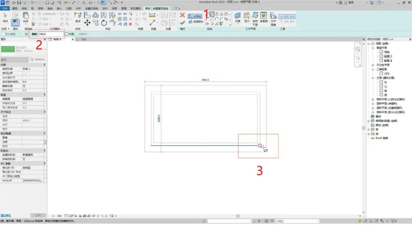Open the roof type selector dropdown
The image size is (412, 232).
[x=45, y=49]
